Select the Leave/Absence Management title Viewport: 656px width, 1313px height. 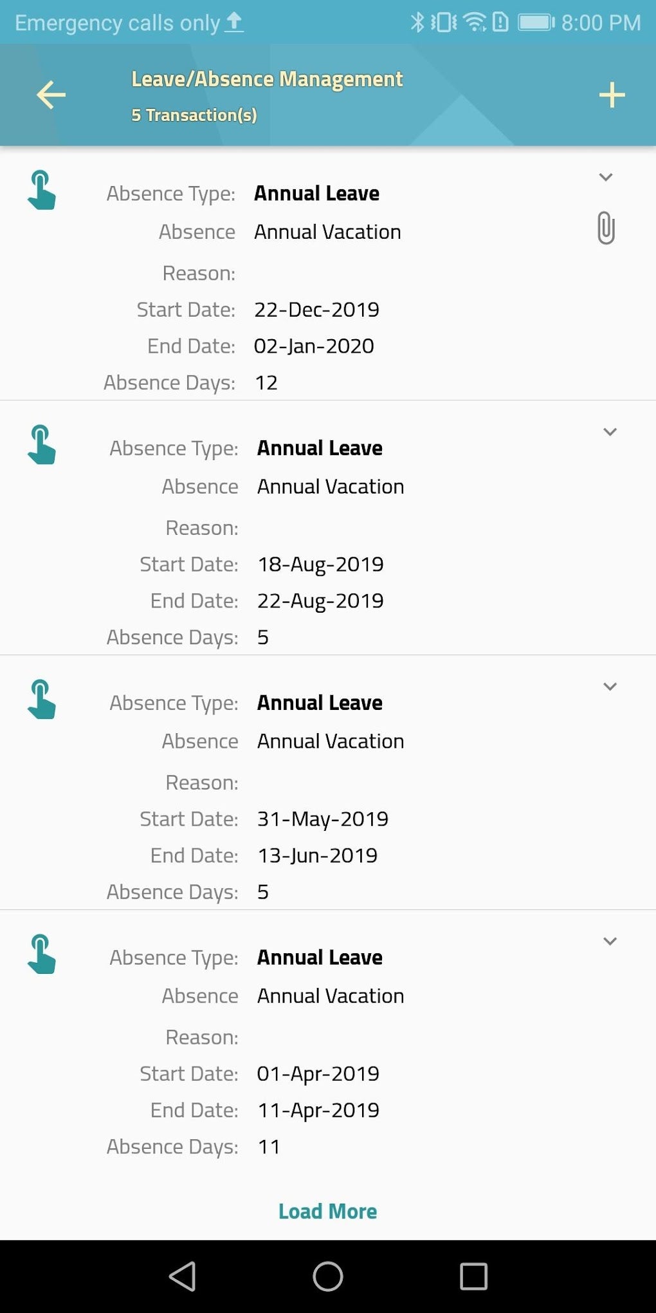pos(267,79)
